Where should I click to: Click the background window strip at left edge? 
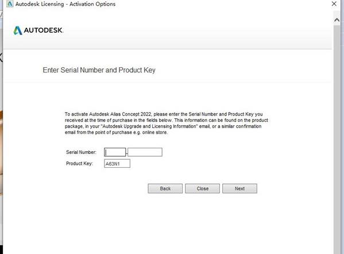point(1,132)
